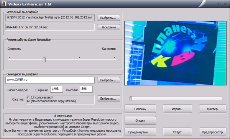Click the Играть play button
The height and width of the screenshot is (139, 230).
point(177,109)
